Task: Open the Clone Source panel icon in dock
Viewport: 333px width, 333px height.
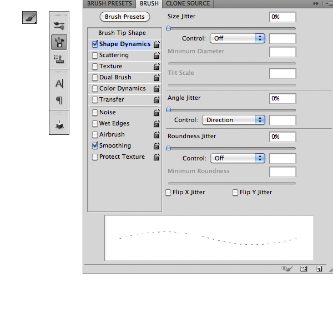Action: tap(59, 58)
